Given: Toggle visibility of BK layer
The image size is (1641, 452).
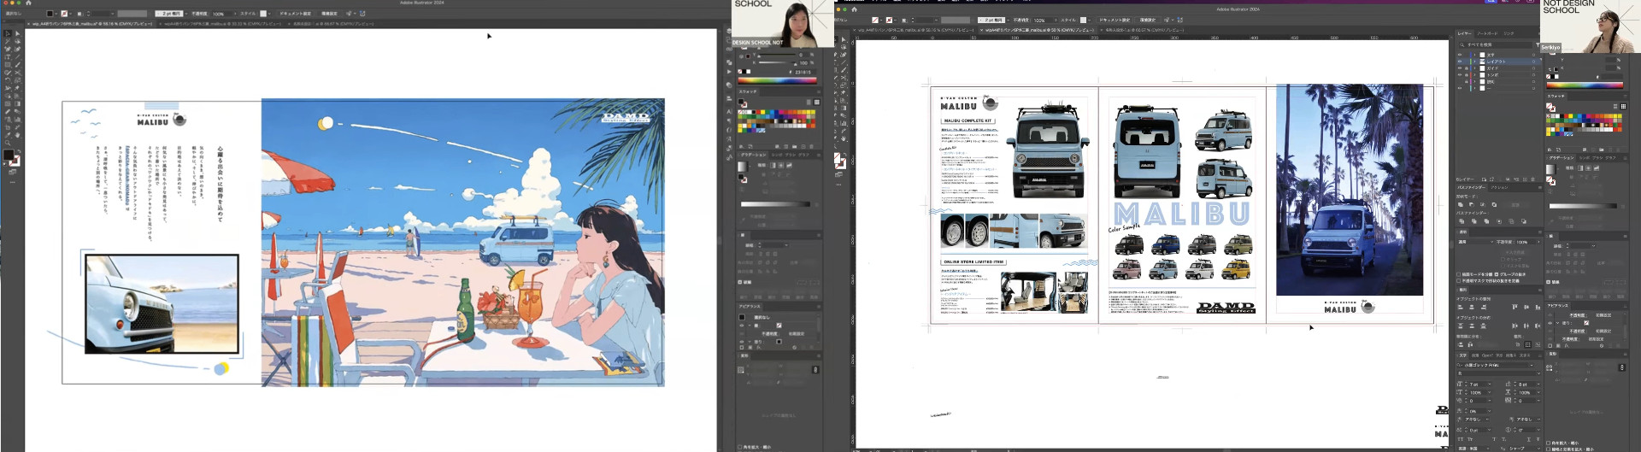Looking at the screenshot, I should pyautogui.click(x=1460, y=82).
